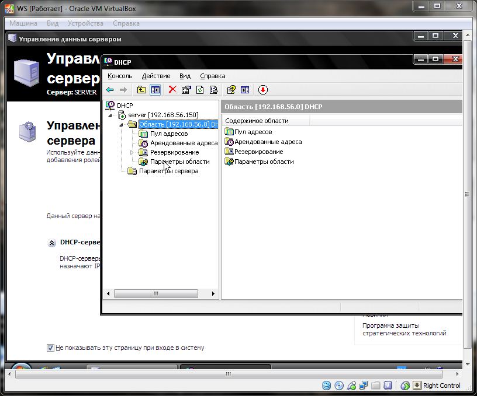Collapse the Область [192.168.56.0] node

[122, 125]
